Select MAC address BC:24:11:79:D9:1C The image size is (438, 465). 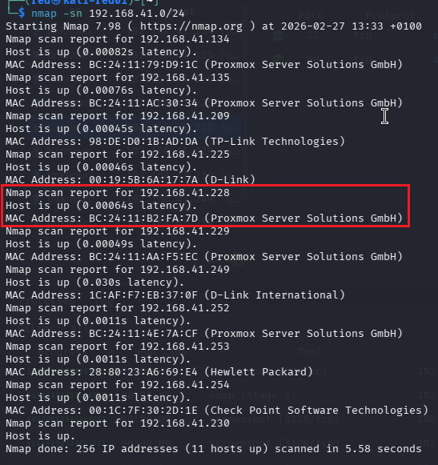click(x=143, y=65)
